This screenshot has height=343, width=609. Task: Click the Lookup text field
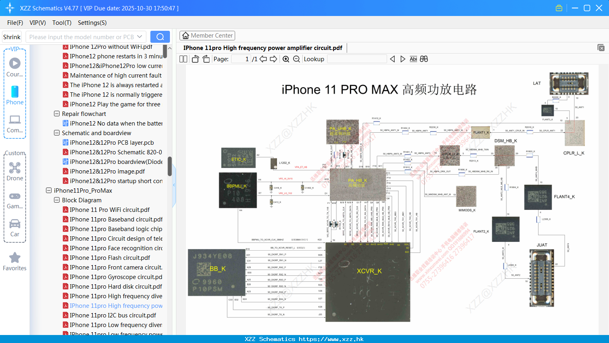357,59
